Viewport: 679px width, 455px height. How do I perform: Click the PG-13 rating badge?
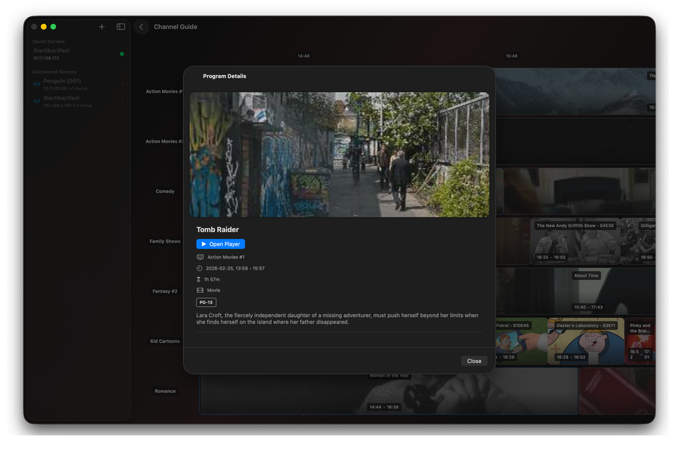207,301
